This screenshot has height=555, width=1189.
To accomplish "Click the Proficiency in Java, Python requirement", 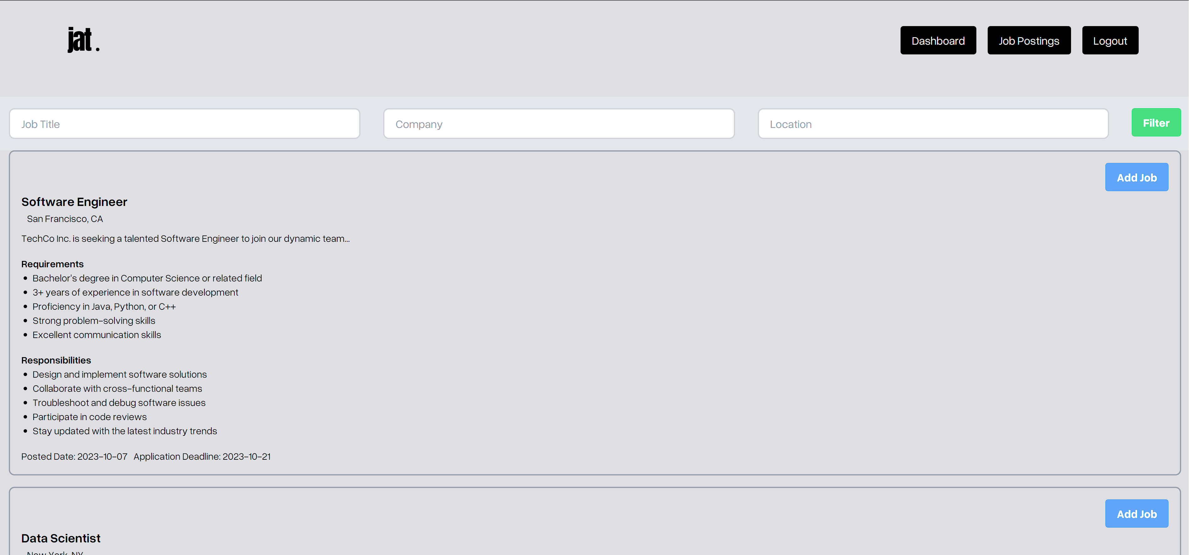I will (104, 307).
